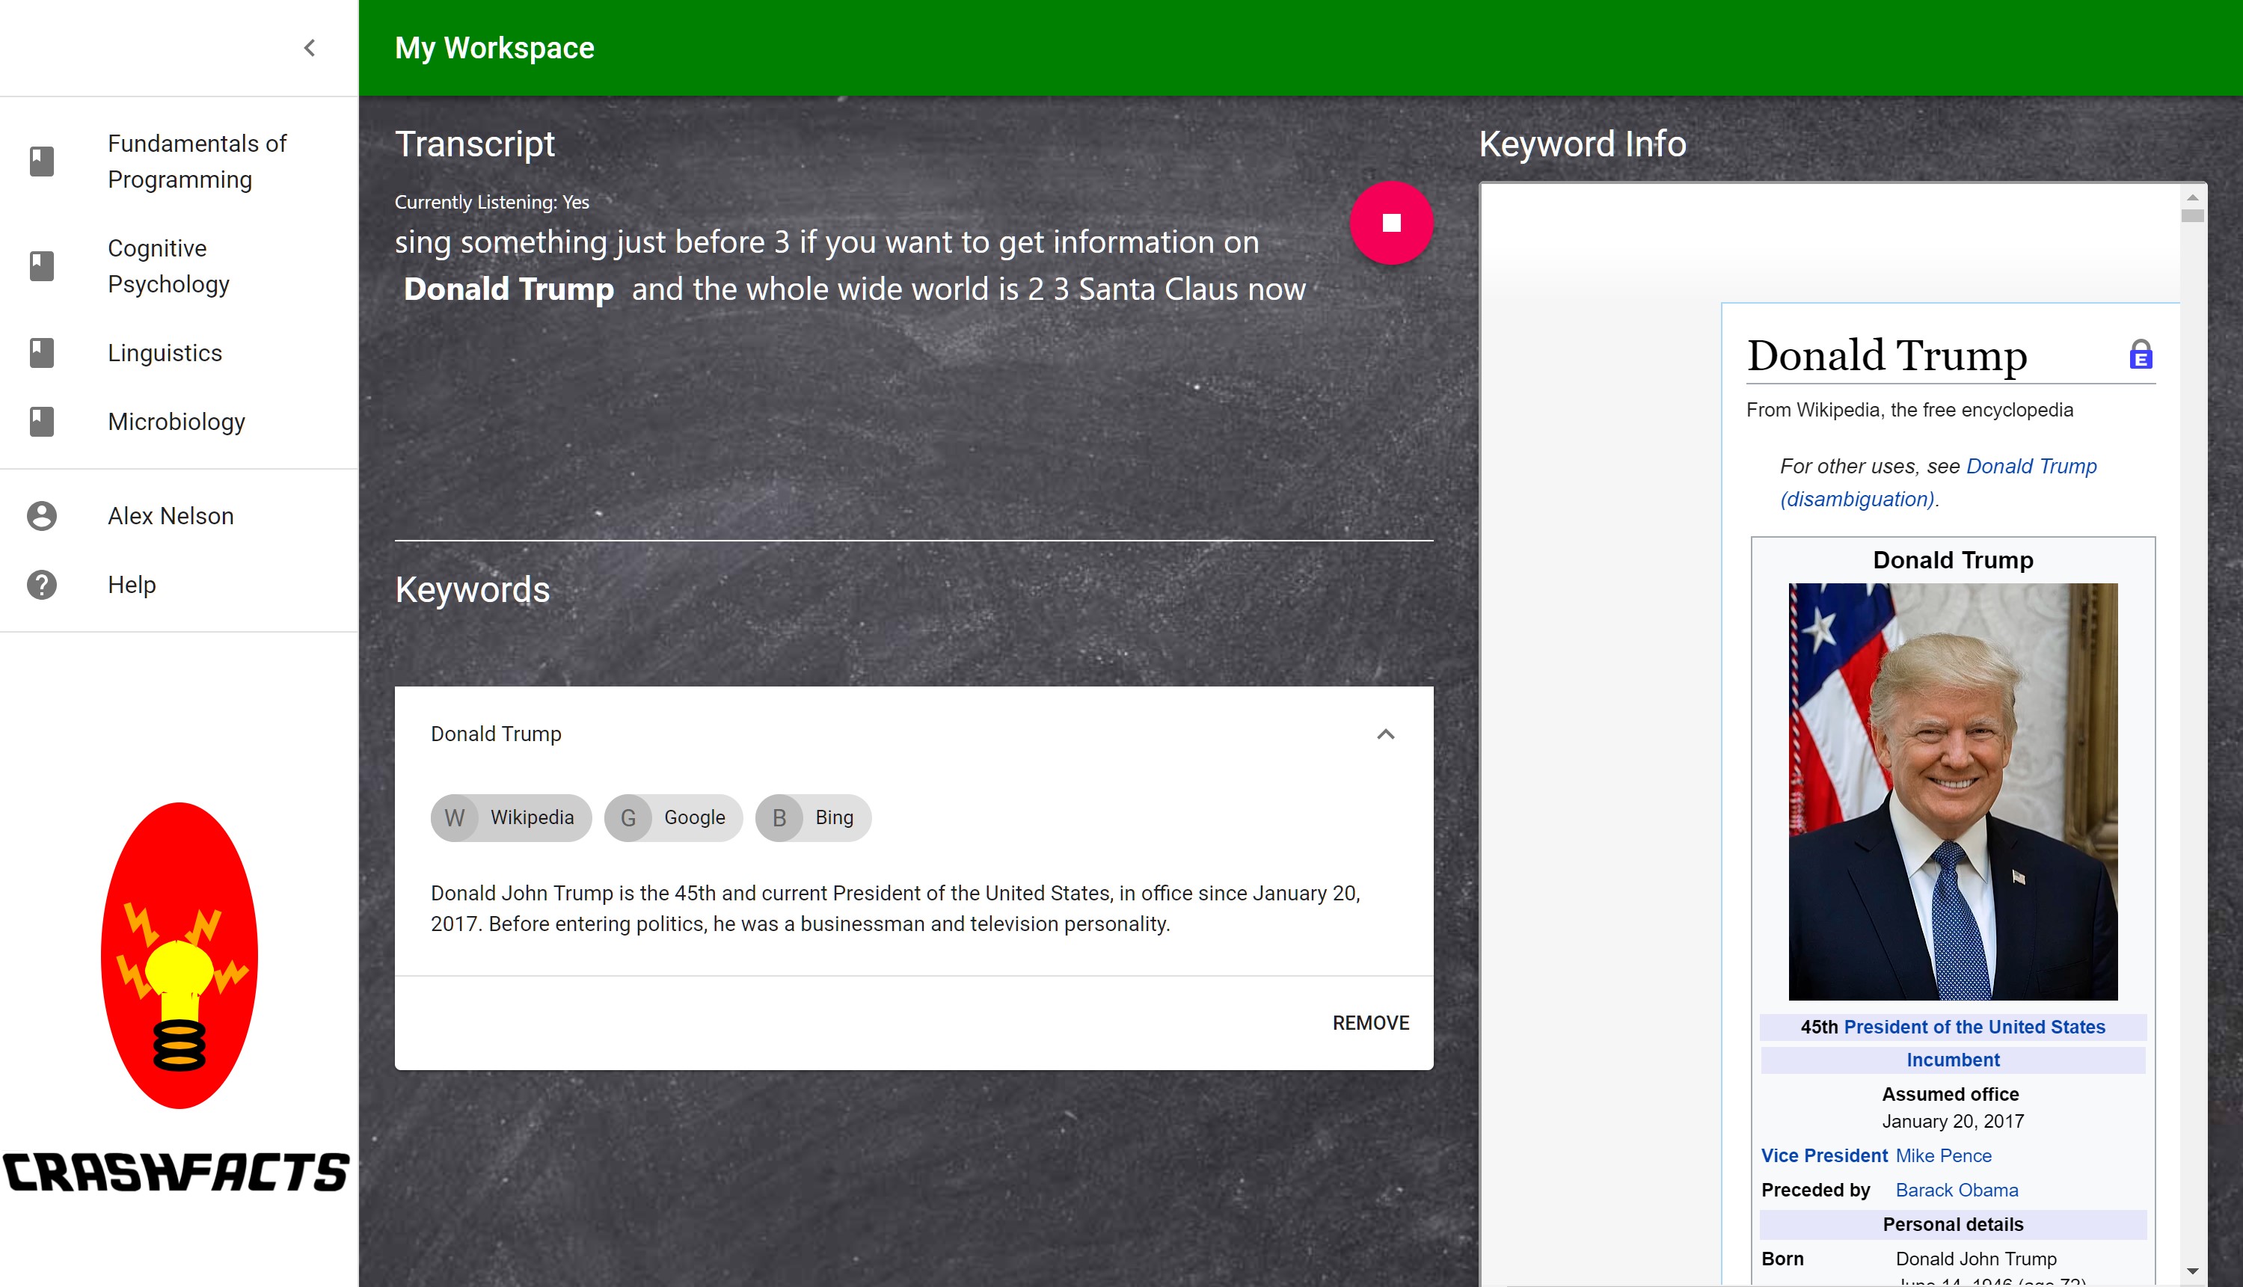
Task: Click the G avatar on Google chip
Action: click(x=628, y=817)
